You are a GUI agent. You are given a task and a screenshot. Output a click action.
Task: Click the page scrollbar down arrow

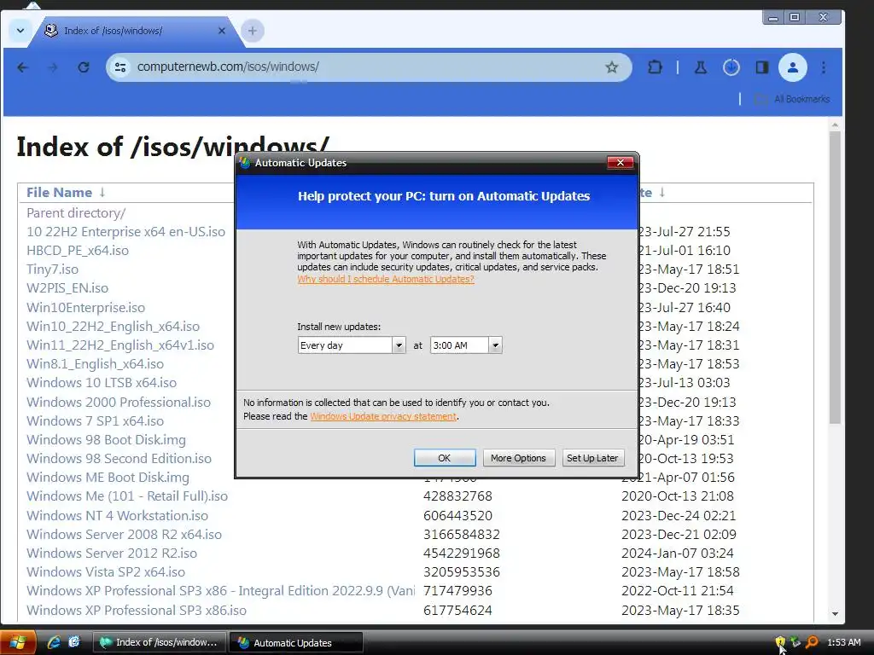(x=835, y=614)
